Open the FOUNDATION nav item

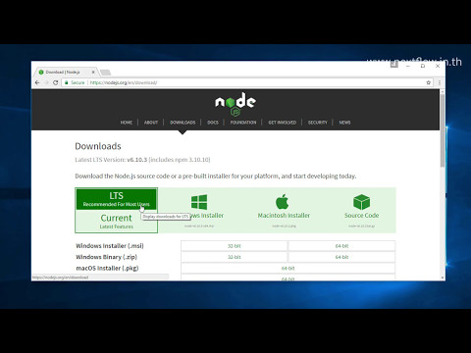point(243,123)
